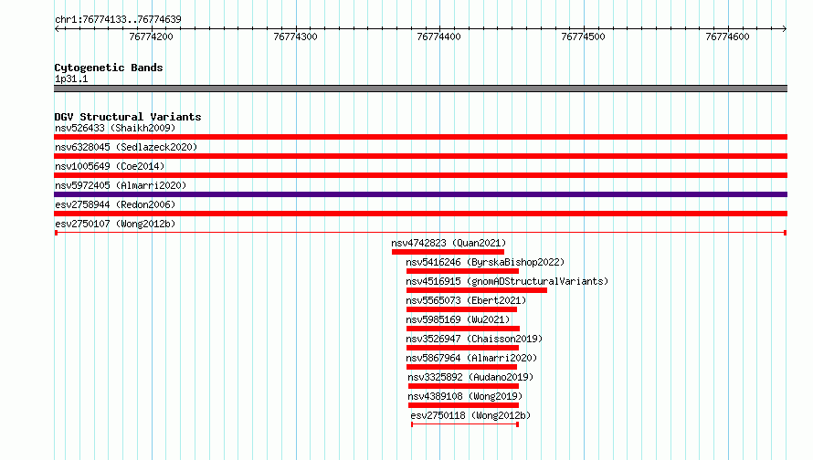Viewport: 813px width, 460px height.
Task: Open variant nsv3325892 (Audano2019) label
Action: (x=470, y=377)
